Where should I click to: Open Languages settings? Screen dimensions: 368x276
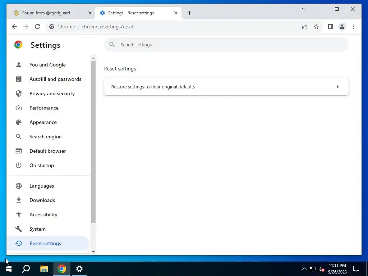(48, 186)
